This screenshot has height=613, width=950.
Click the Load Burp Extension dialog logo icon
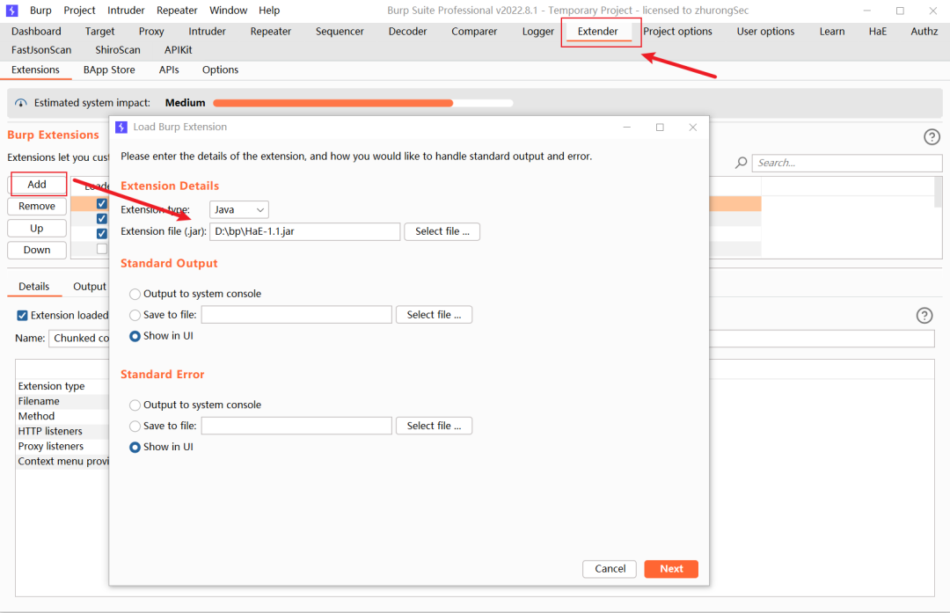click(121, 127)
